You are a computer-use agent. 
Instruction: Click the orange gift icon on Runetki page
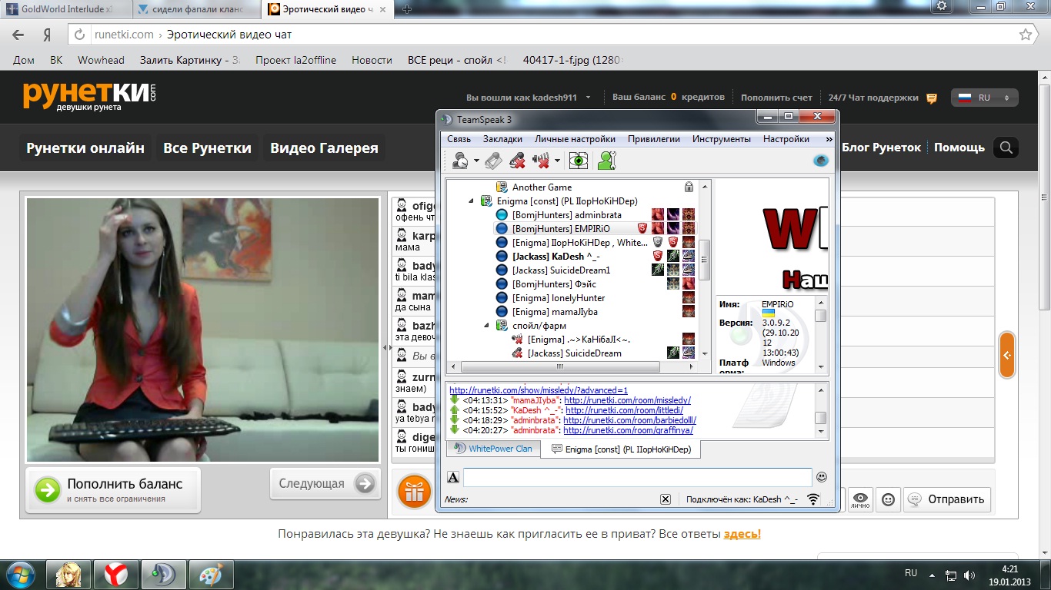(x=414, y=492)
